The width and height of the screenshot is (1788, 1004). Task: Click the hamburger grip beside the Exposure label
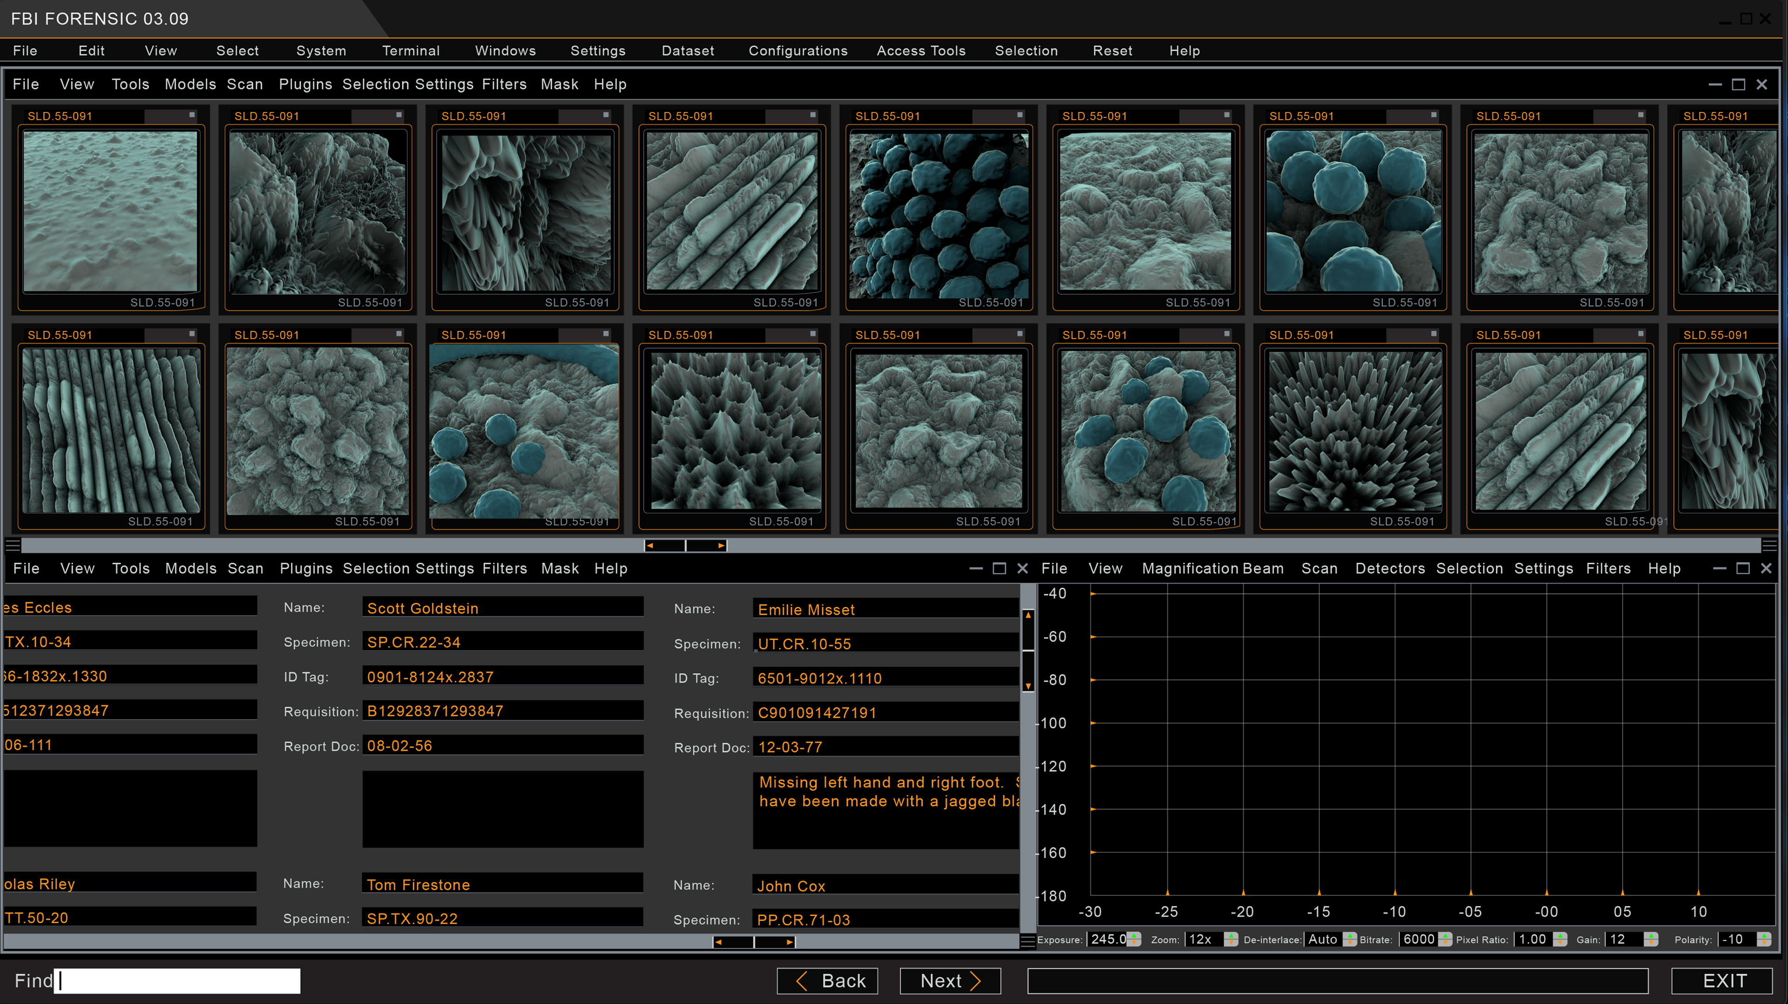pos(1028,941)
